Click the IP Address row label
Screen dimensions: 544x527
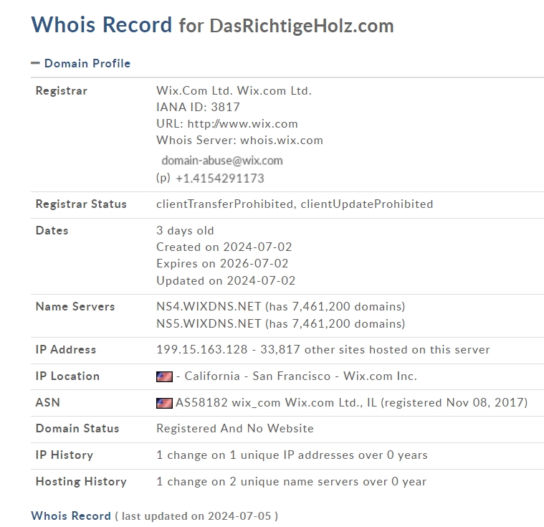[x=65, y=350]
